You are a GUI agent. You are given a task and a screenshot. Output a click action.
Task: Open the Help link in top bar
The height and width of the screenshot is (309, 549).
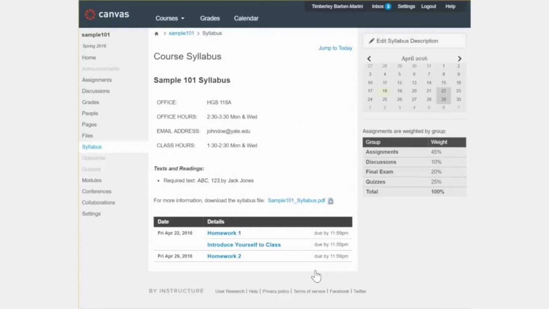[x=450, y=6]
